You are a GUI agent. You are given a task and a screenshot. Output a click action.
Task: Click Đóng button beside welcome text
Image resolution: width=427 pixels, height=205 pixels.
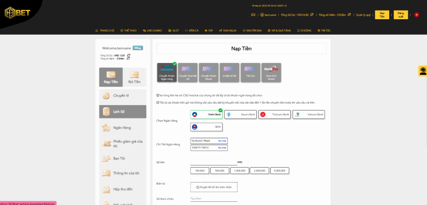point(138,48)
